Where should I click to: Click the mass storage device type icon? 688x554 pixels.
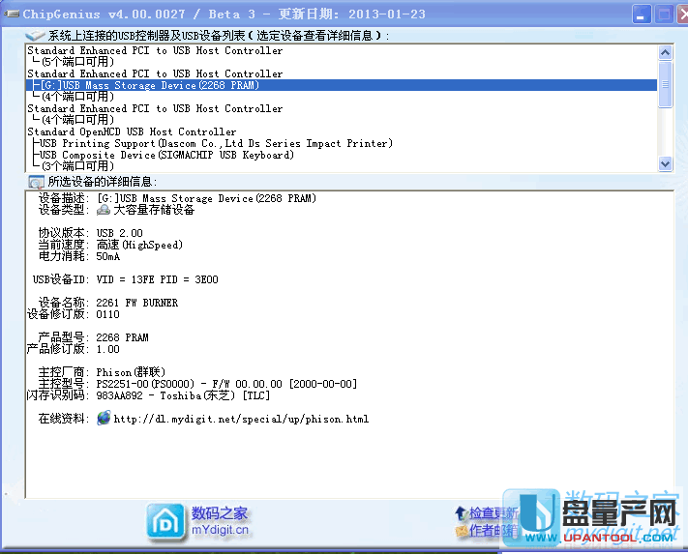[x=104, y=210]
